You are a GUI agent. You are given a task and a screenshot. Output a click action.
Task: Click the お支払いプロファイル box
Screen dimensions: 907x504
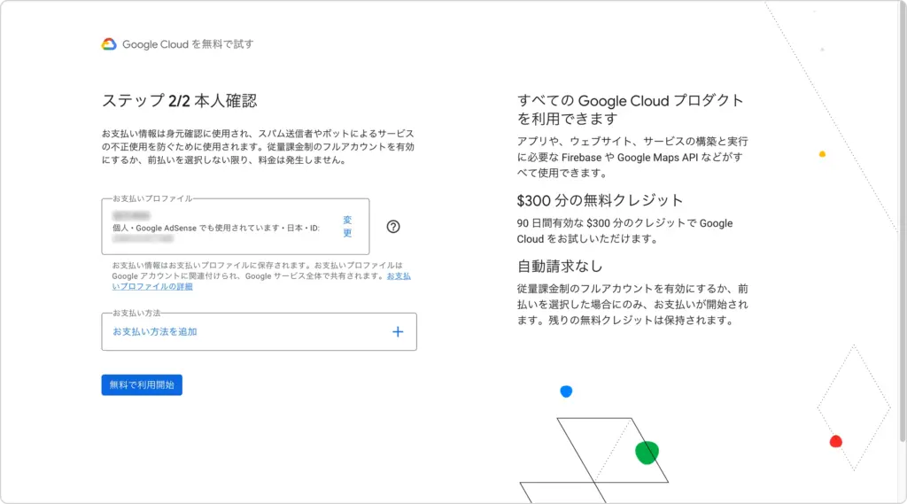coord(236,226)
